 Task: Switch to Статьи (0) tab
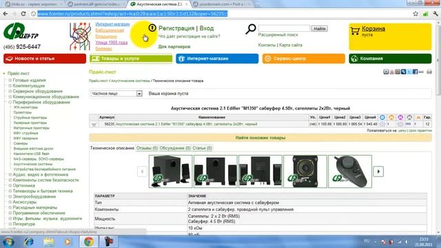202,148
